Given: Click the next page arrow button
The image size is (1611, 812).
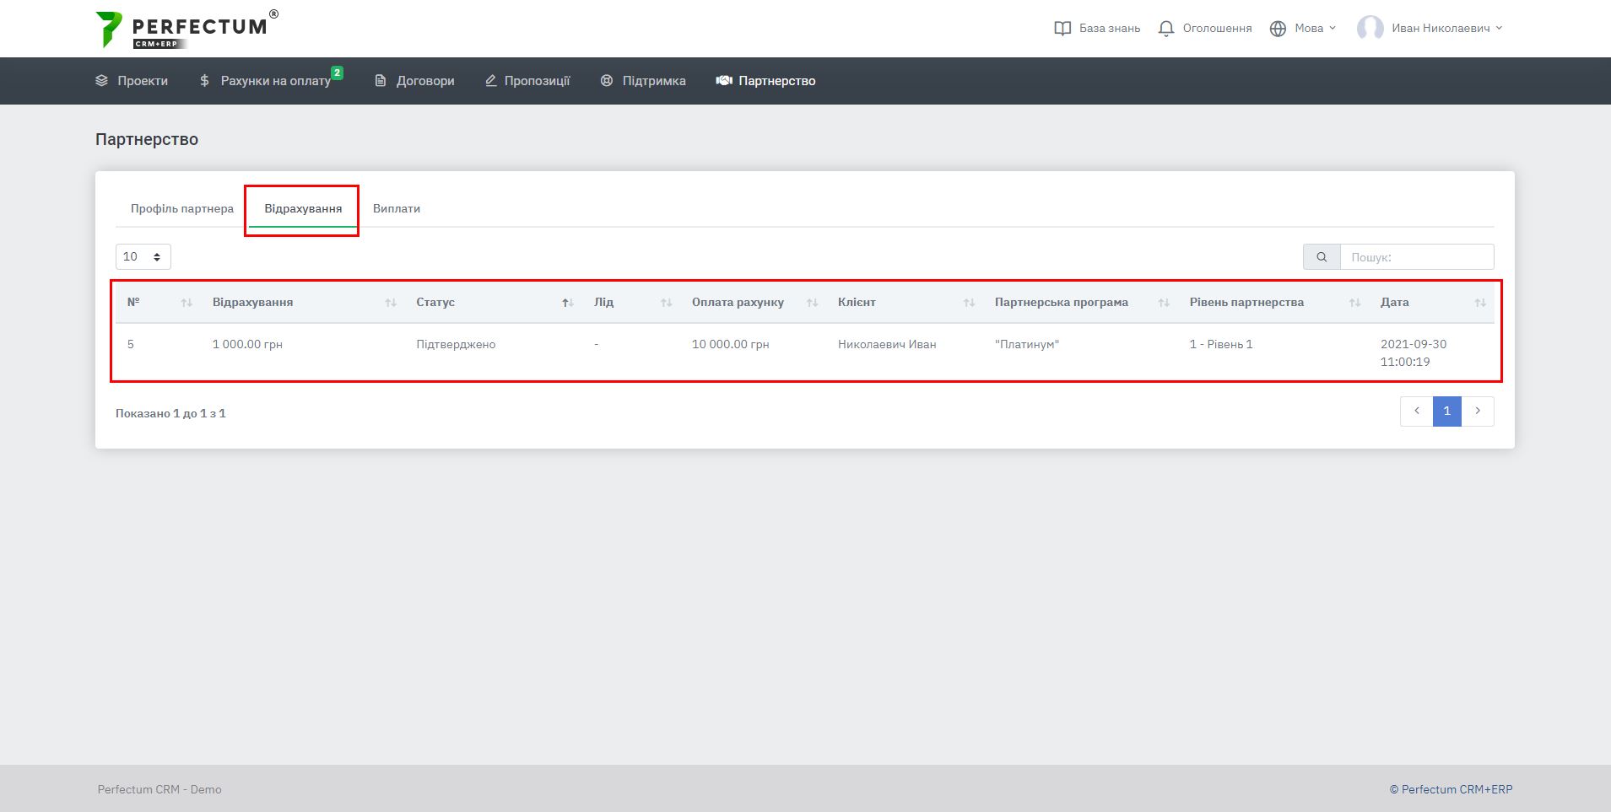Looking at the screenshot, I should [1478, 411].
